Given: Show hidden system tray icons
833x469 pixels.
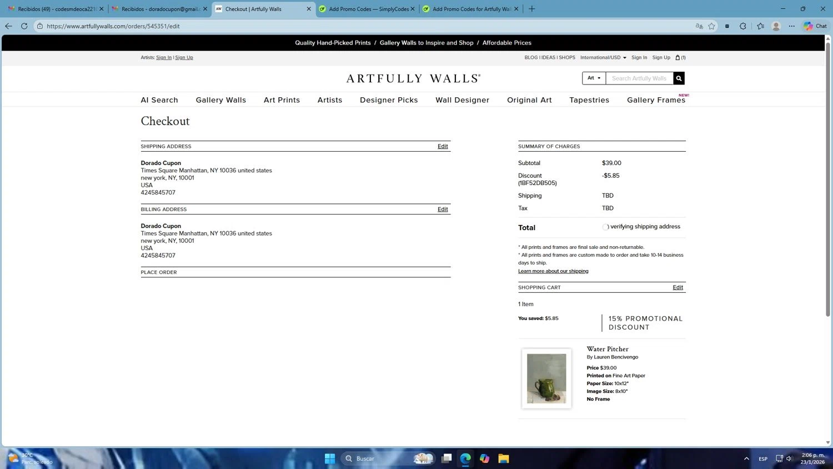Looking at the screenshot, I should 746,458.
